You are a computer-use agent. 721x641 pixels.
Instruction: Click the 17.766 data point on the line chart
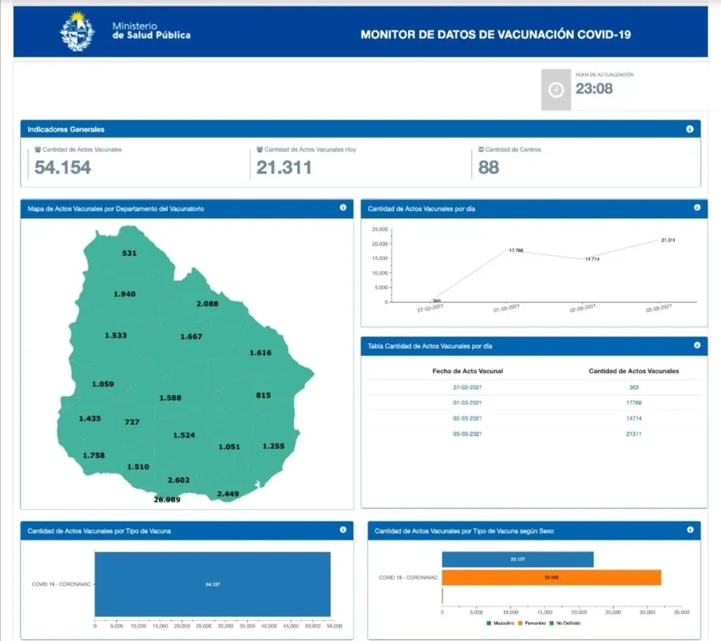[515, 250]
